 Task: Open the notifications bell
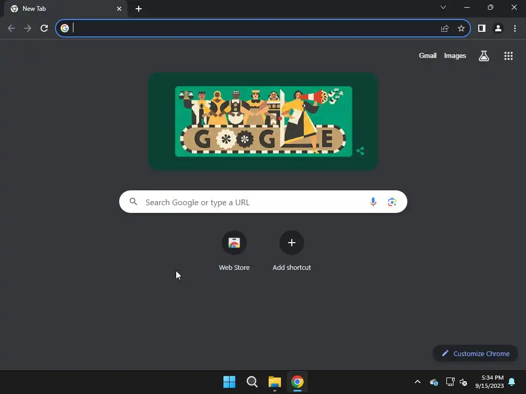click(x=512, y=382)
